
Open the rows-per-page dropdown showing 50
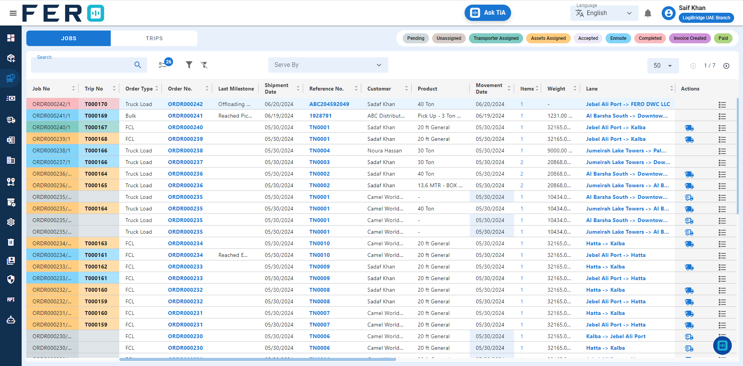(663, 66)
